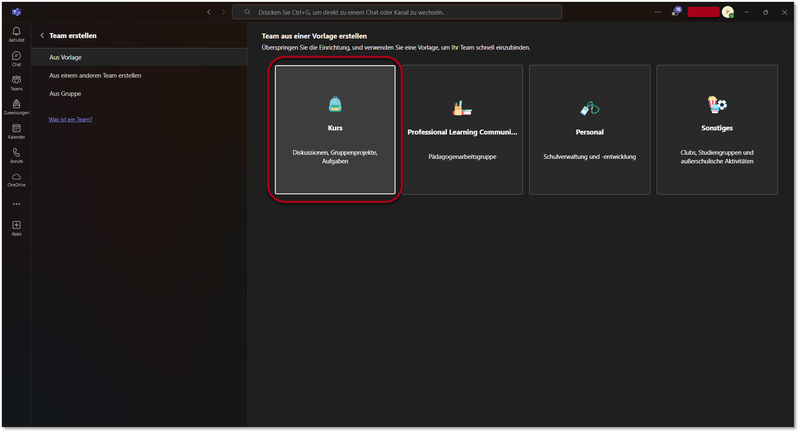
Task: Open OneDrive cloud icon
Action: [17, 179]
